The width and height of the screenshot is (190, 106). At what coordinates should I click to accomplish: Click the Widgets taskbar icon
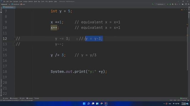97,104
